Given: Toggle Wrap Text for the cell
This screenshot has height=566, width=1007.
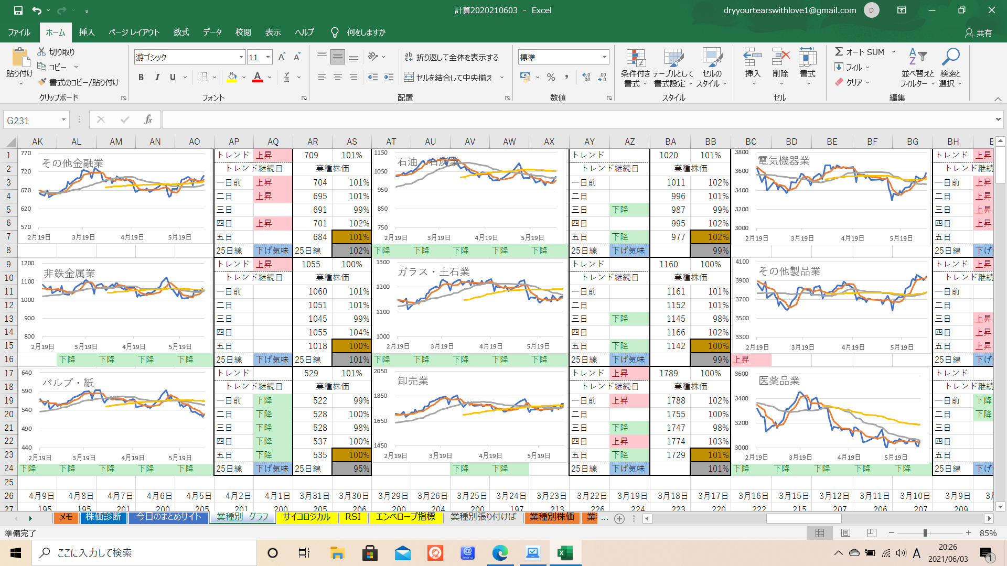Looking at the screenshot, I should (x=452, y=57).
